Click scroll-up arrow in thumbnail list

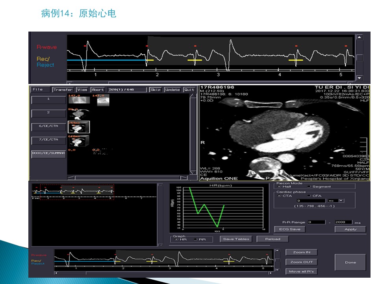[193, 96]
